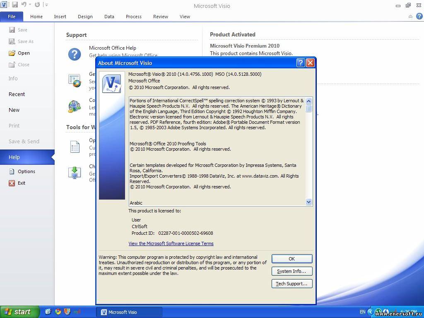This screenshot has height=318, width=424.
Task: Click Save As in the backstage menu
Action: (26, 41)
